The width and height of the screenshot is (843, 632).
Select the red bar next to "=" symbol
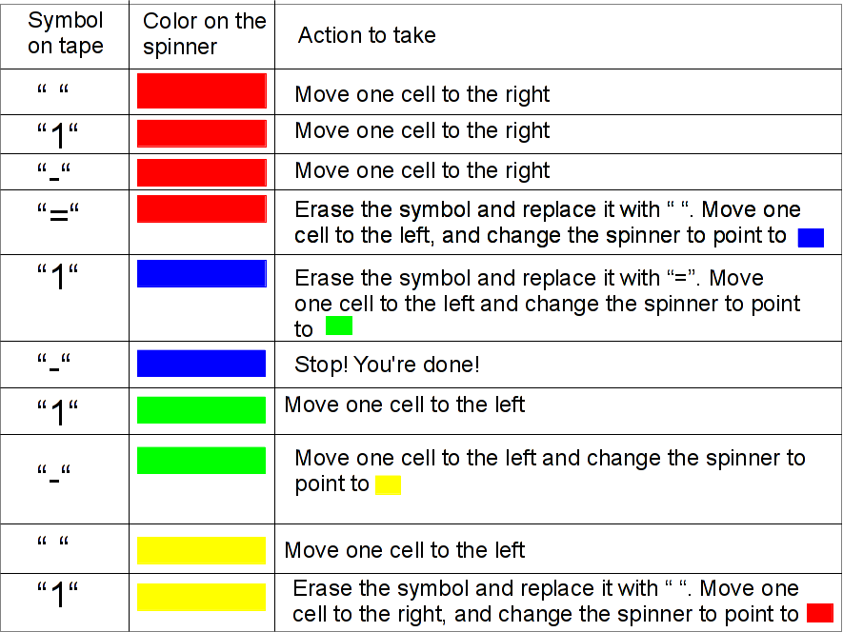202,208
